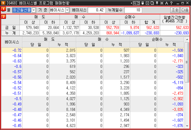Image resolution: width=191 pixels, height=130 pixels.
Task: Click the small arrow left of 의견
Action: 131,3
